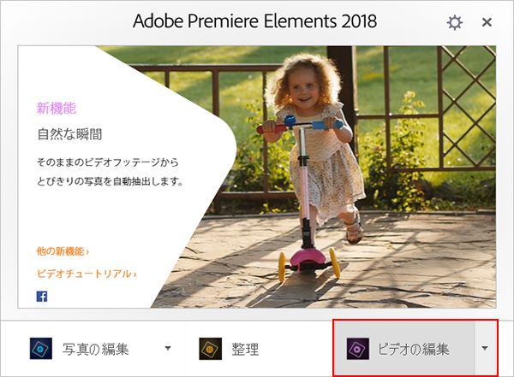Launch 整理 from its text label
The width and height of the screenshot is (514, 377).
245,349
